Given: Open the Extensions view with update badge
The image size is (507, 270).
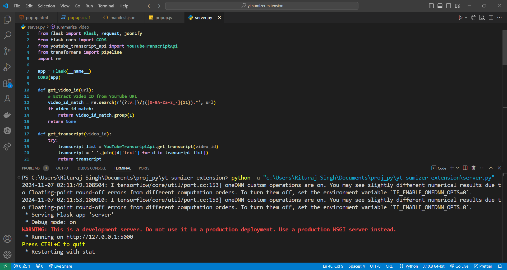Looking at the screenshot, I should coord(7,83).
